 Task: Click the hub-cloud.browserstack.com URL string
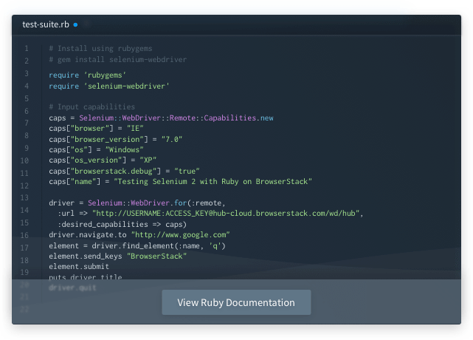pos(226,214)
